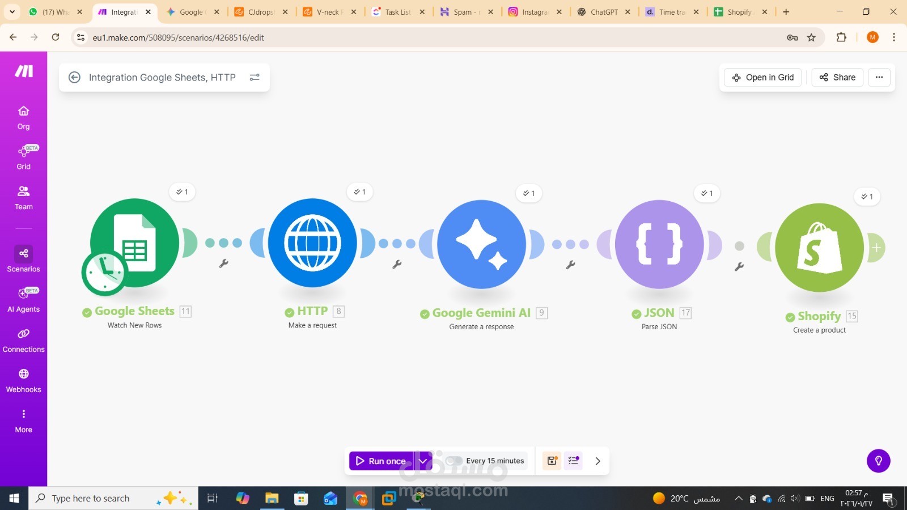Open the tab search dropdown in Chrome
907x510 pixels.
click(12, 12)
